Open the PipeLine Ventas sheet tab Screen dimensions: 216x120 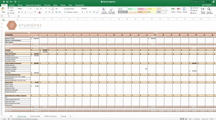point(35,116)
